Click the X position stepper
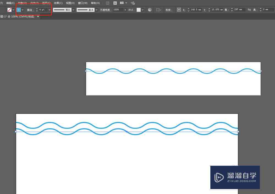This screenshot has height=194, width=275. coord(188,10)
